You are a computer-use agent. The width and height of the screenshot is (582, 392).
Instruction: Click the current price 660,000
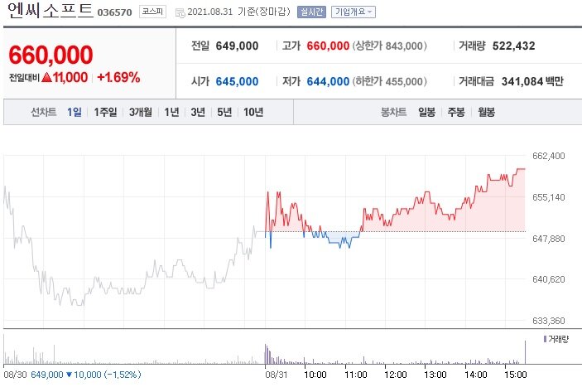point(51,55)
